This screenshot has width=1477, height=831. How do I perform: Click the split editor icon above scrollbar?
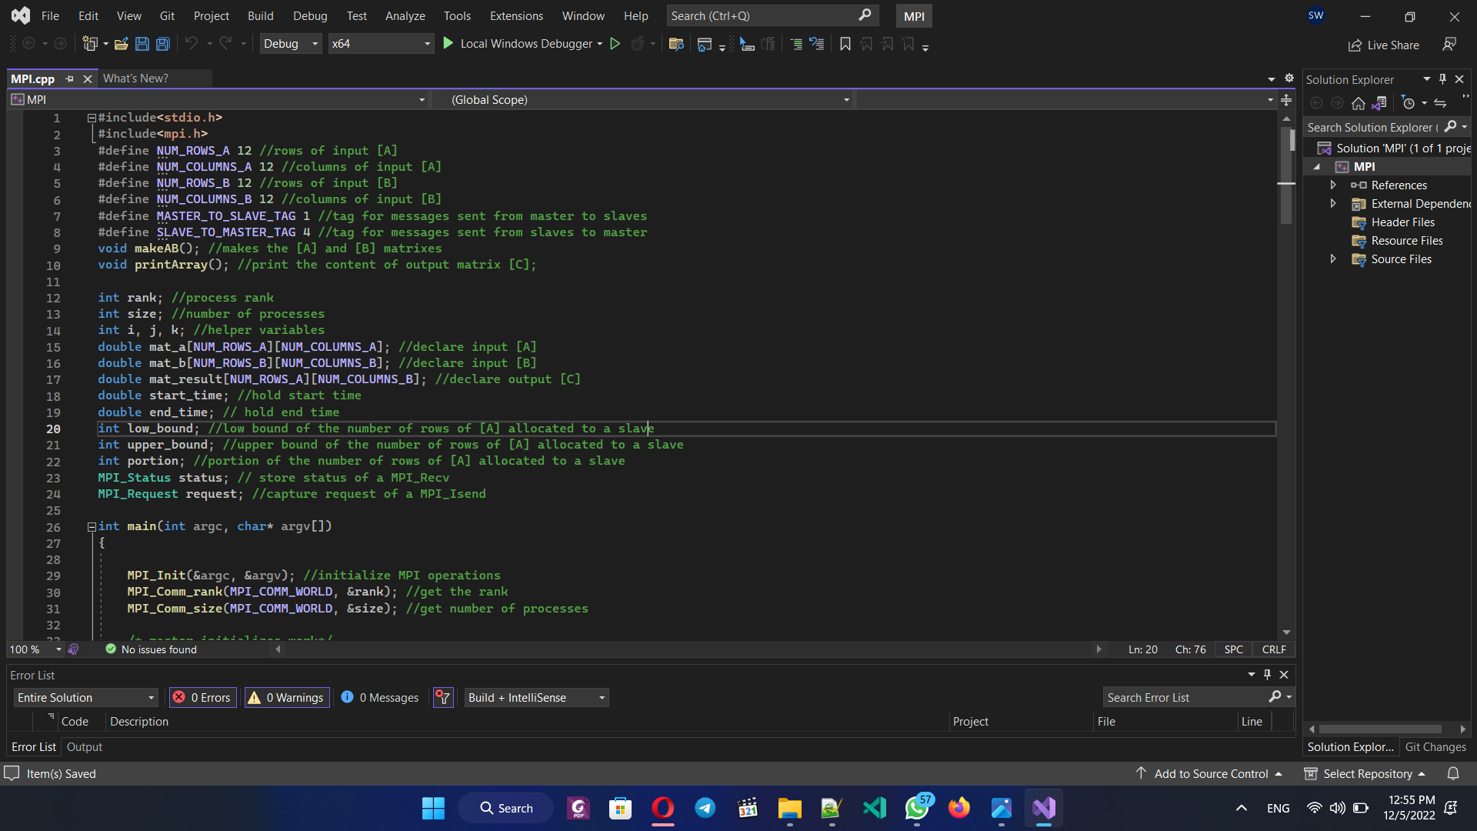[x=1286, y=100]
